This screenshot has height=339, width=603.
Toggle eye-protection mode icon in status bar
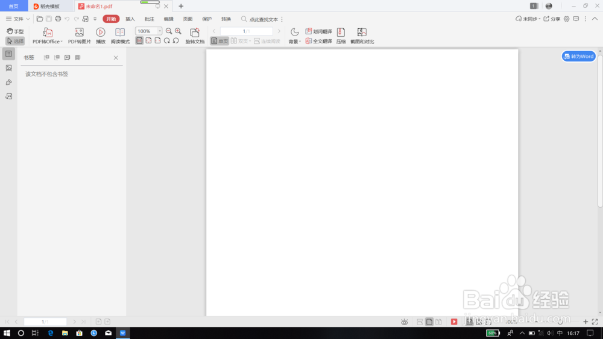(x=404, y=322)
